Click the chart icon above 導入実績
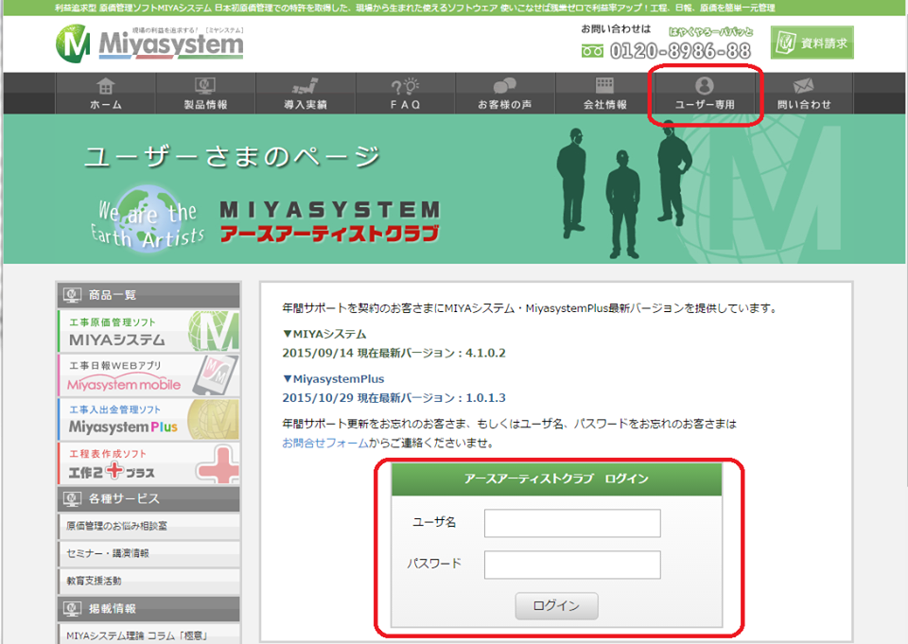This screenshot has width=908, height=644. pos(306,86)
